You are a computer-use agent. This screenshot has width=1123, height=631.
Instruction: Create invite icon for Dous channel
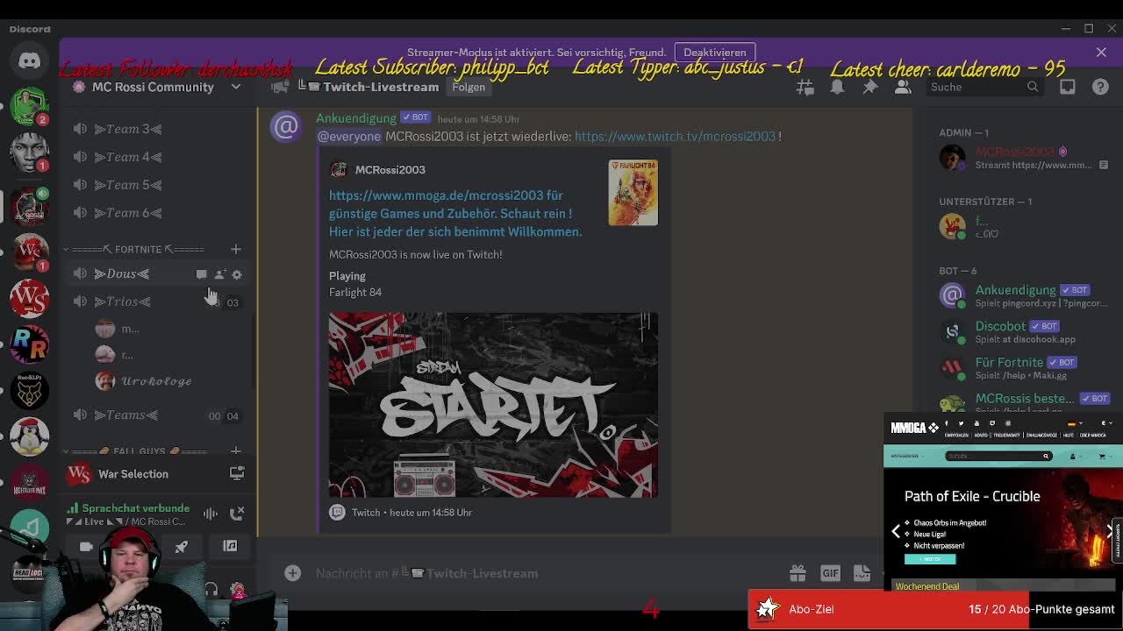(x=219, y=274)
